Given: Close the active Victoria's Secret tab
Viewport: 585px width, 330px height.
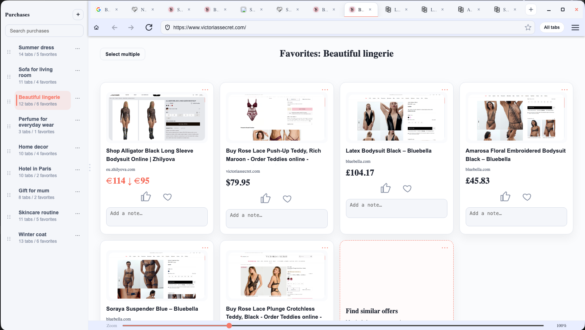Looking at the screenshot, I should [x=370, y=9].
